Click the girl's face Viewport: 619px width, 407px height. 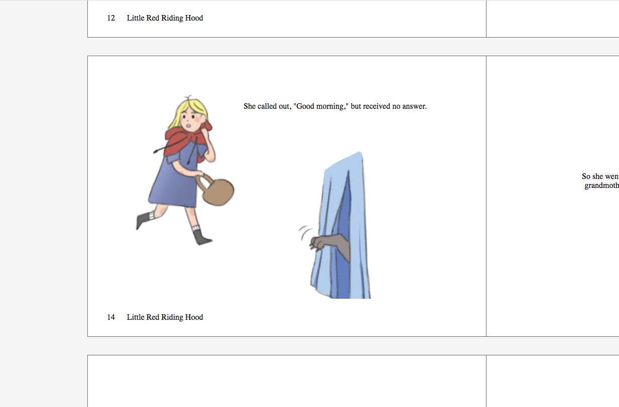click(x=191, y=120)
